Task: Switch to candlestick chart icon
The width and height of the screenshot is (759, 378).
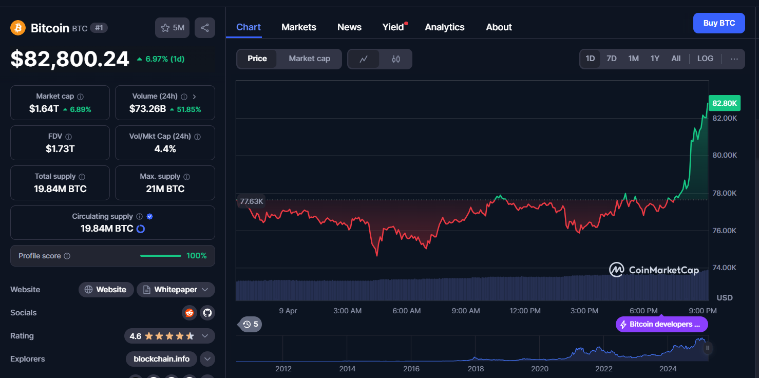Action: [x=395, y=59]
